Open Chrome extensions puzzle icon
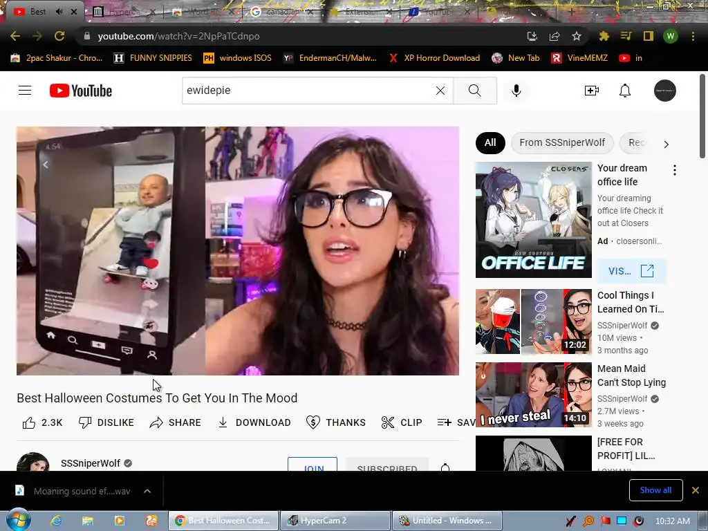The height and width of the screenshot is (531, 708). 604,36
